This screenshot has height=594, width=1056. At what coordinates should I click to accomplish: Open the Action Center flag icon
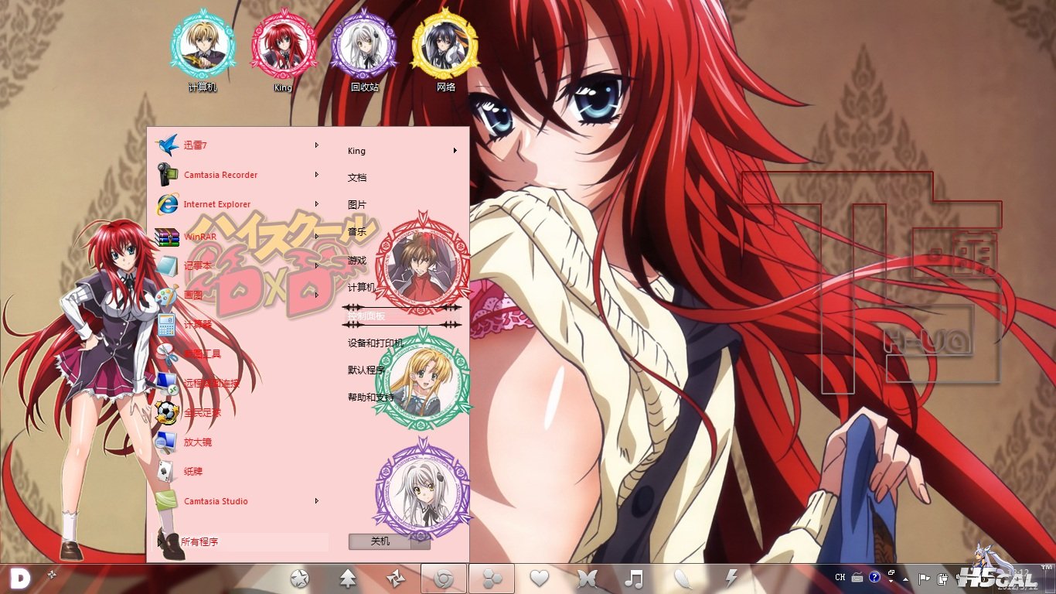coord(925,578)
